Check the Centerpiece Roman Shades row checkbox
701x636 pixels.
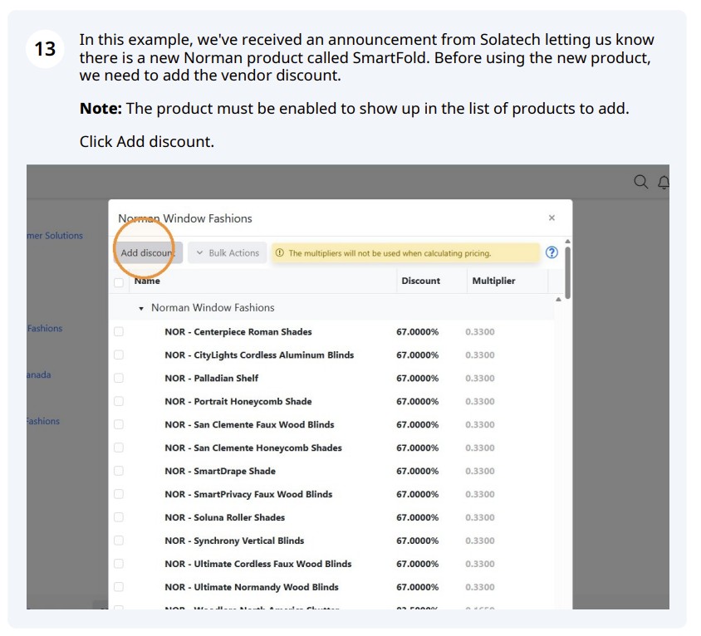coord(119,331)
